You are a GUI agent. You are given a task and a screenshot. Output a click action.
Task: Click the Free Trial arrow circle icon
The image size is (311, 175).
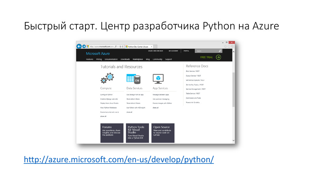click(x=218, y=57)
